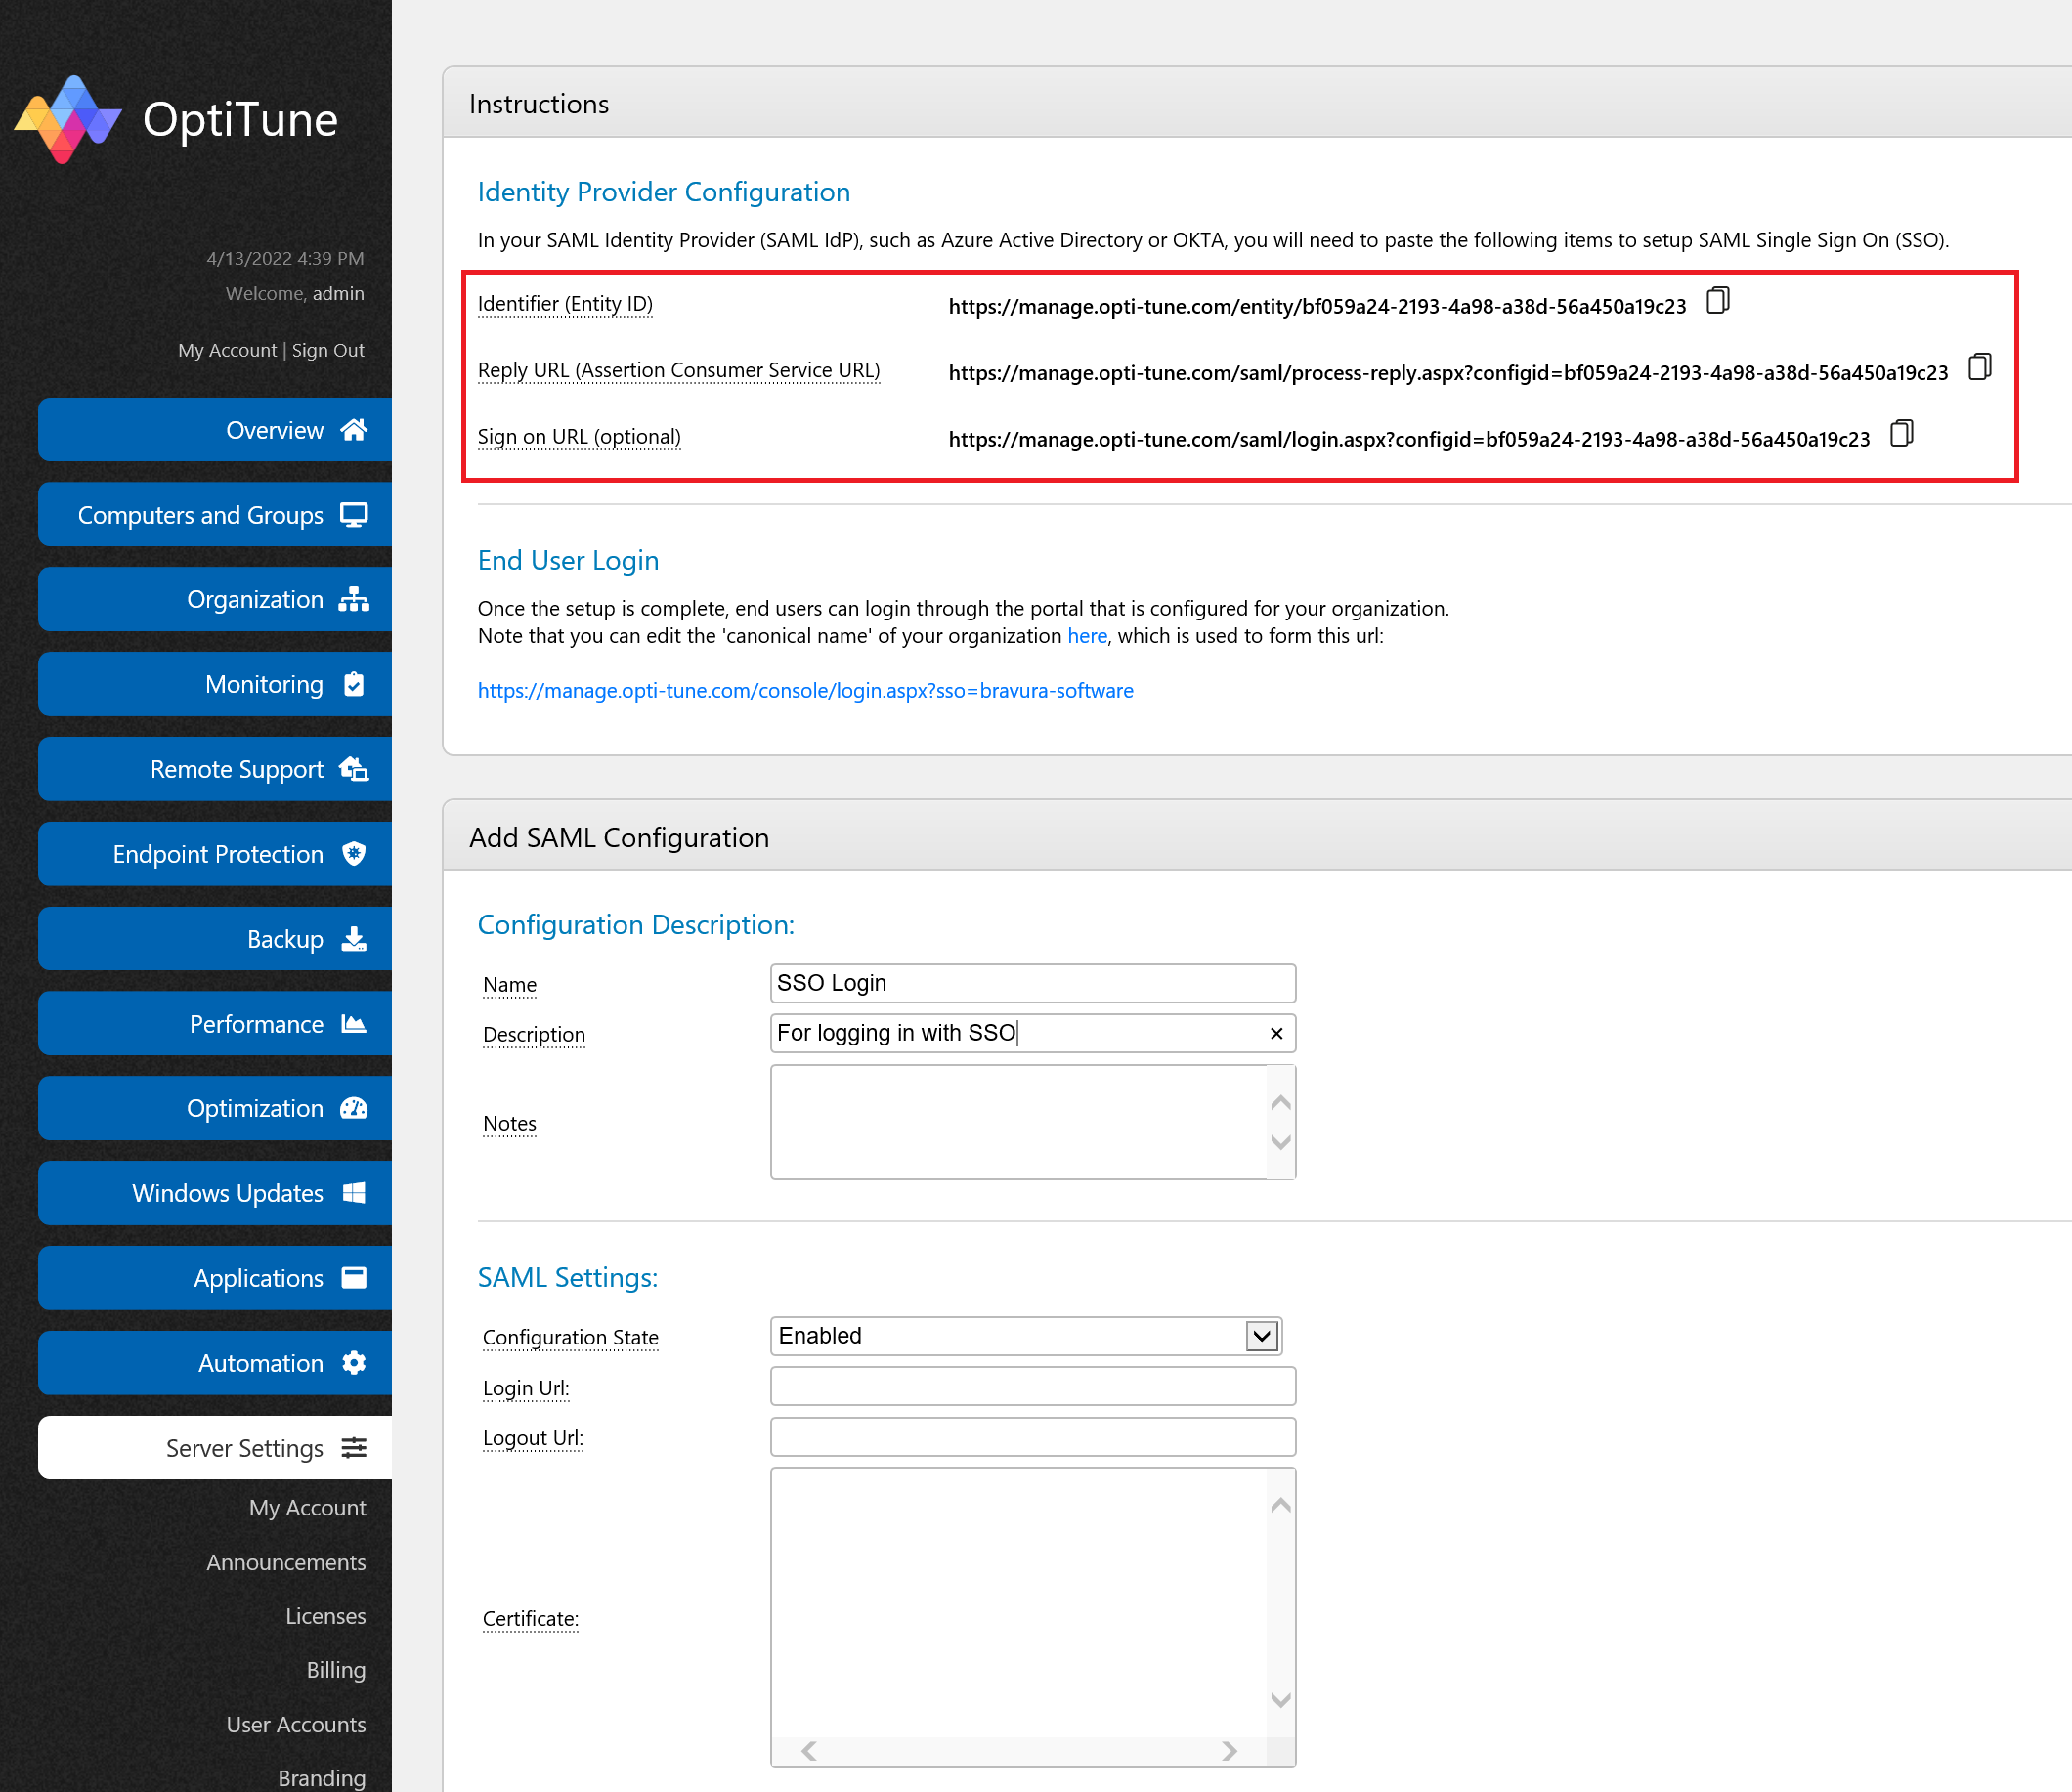Open the Optimization menu item

(215, 1108)
